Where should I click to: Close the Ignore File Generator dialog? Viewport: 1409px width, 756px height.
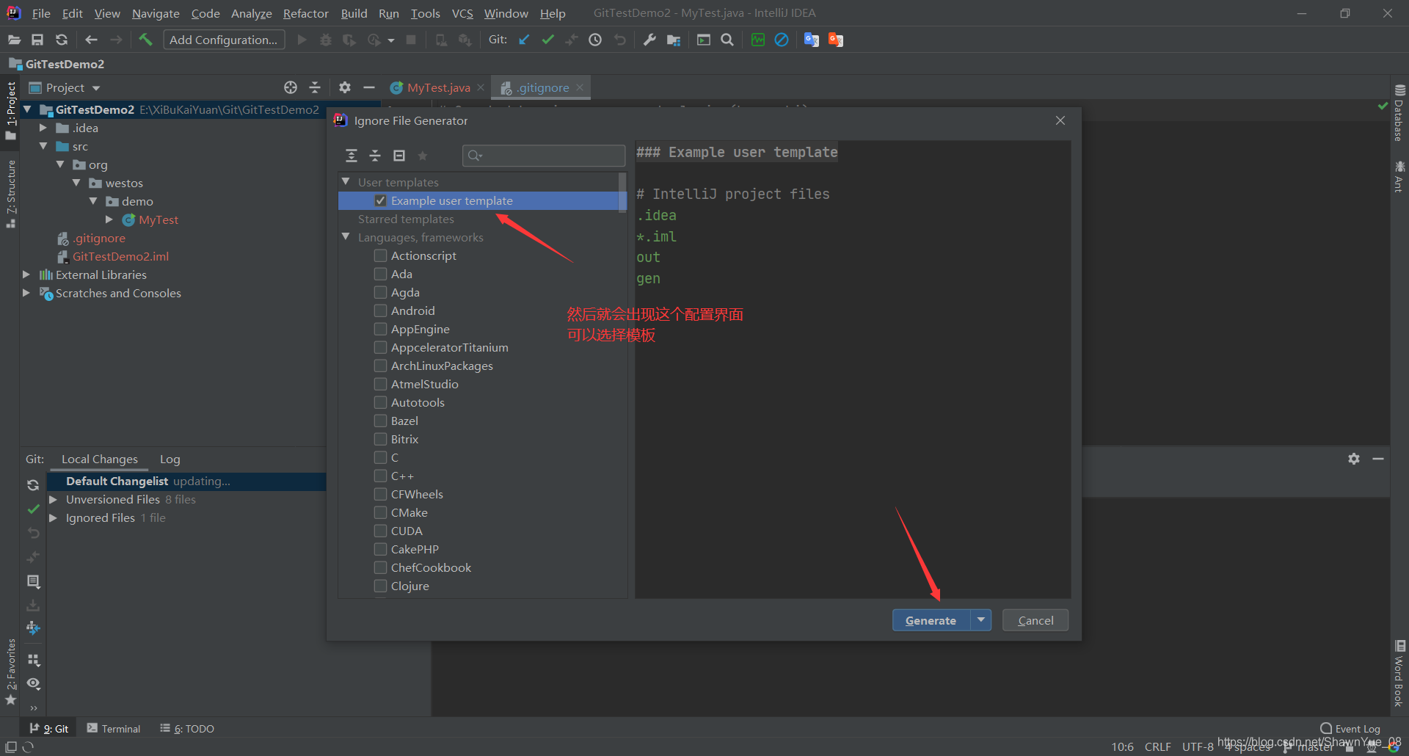pos(1060,120)
